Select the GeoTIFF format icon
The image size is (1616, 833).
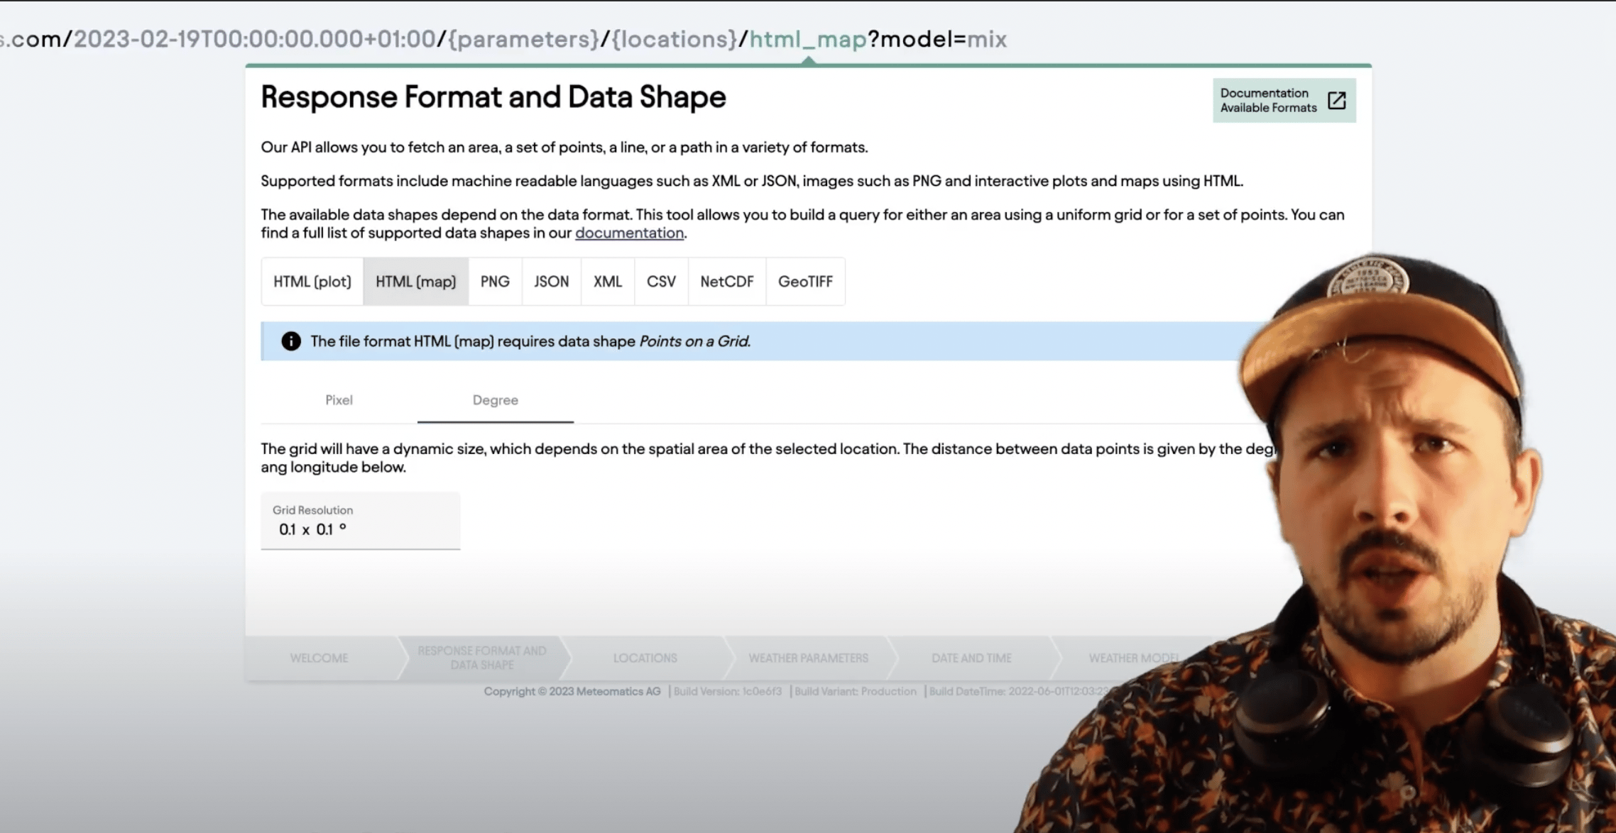806,282
